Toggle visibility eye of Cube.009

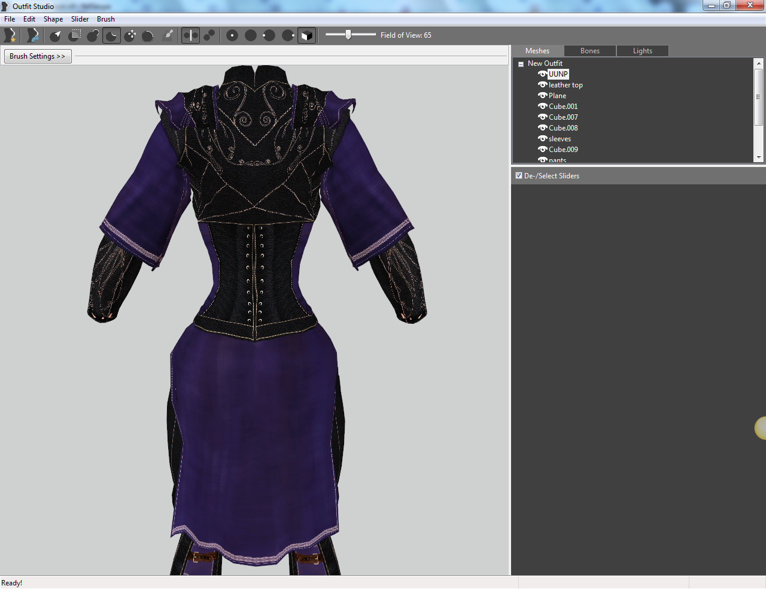542,150
